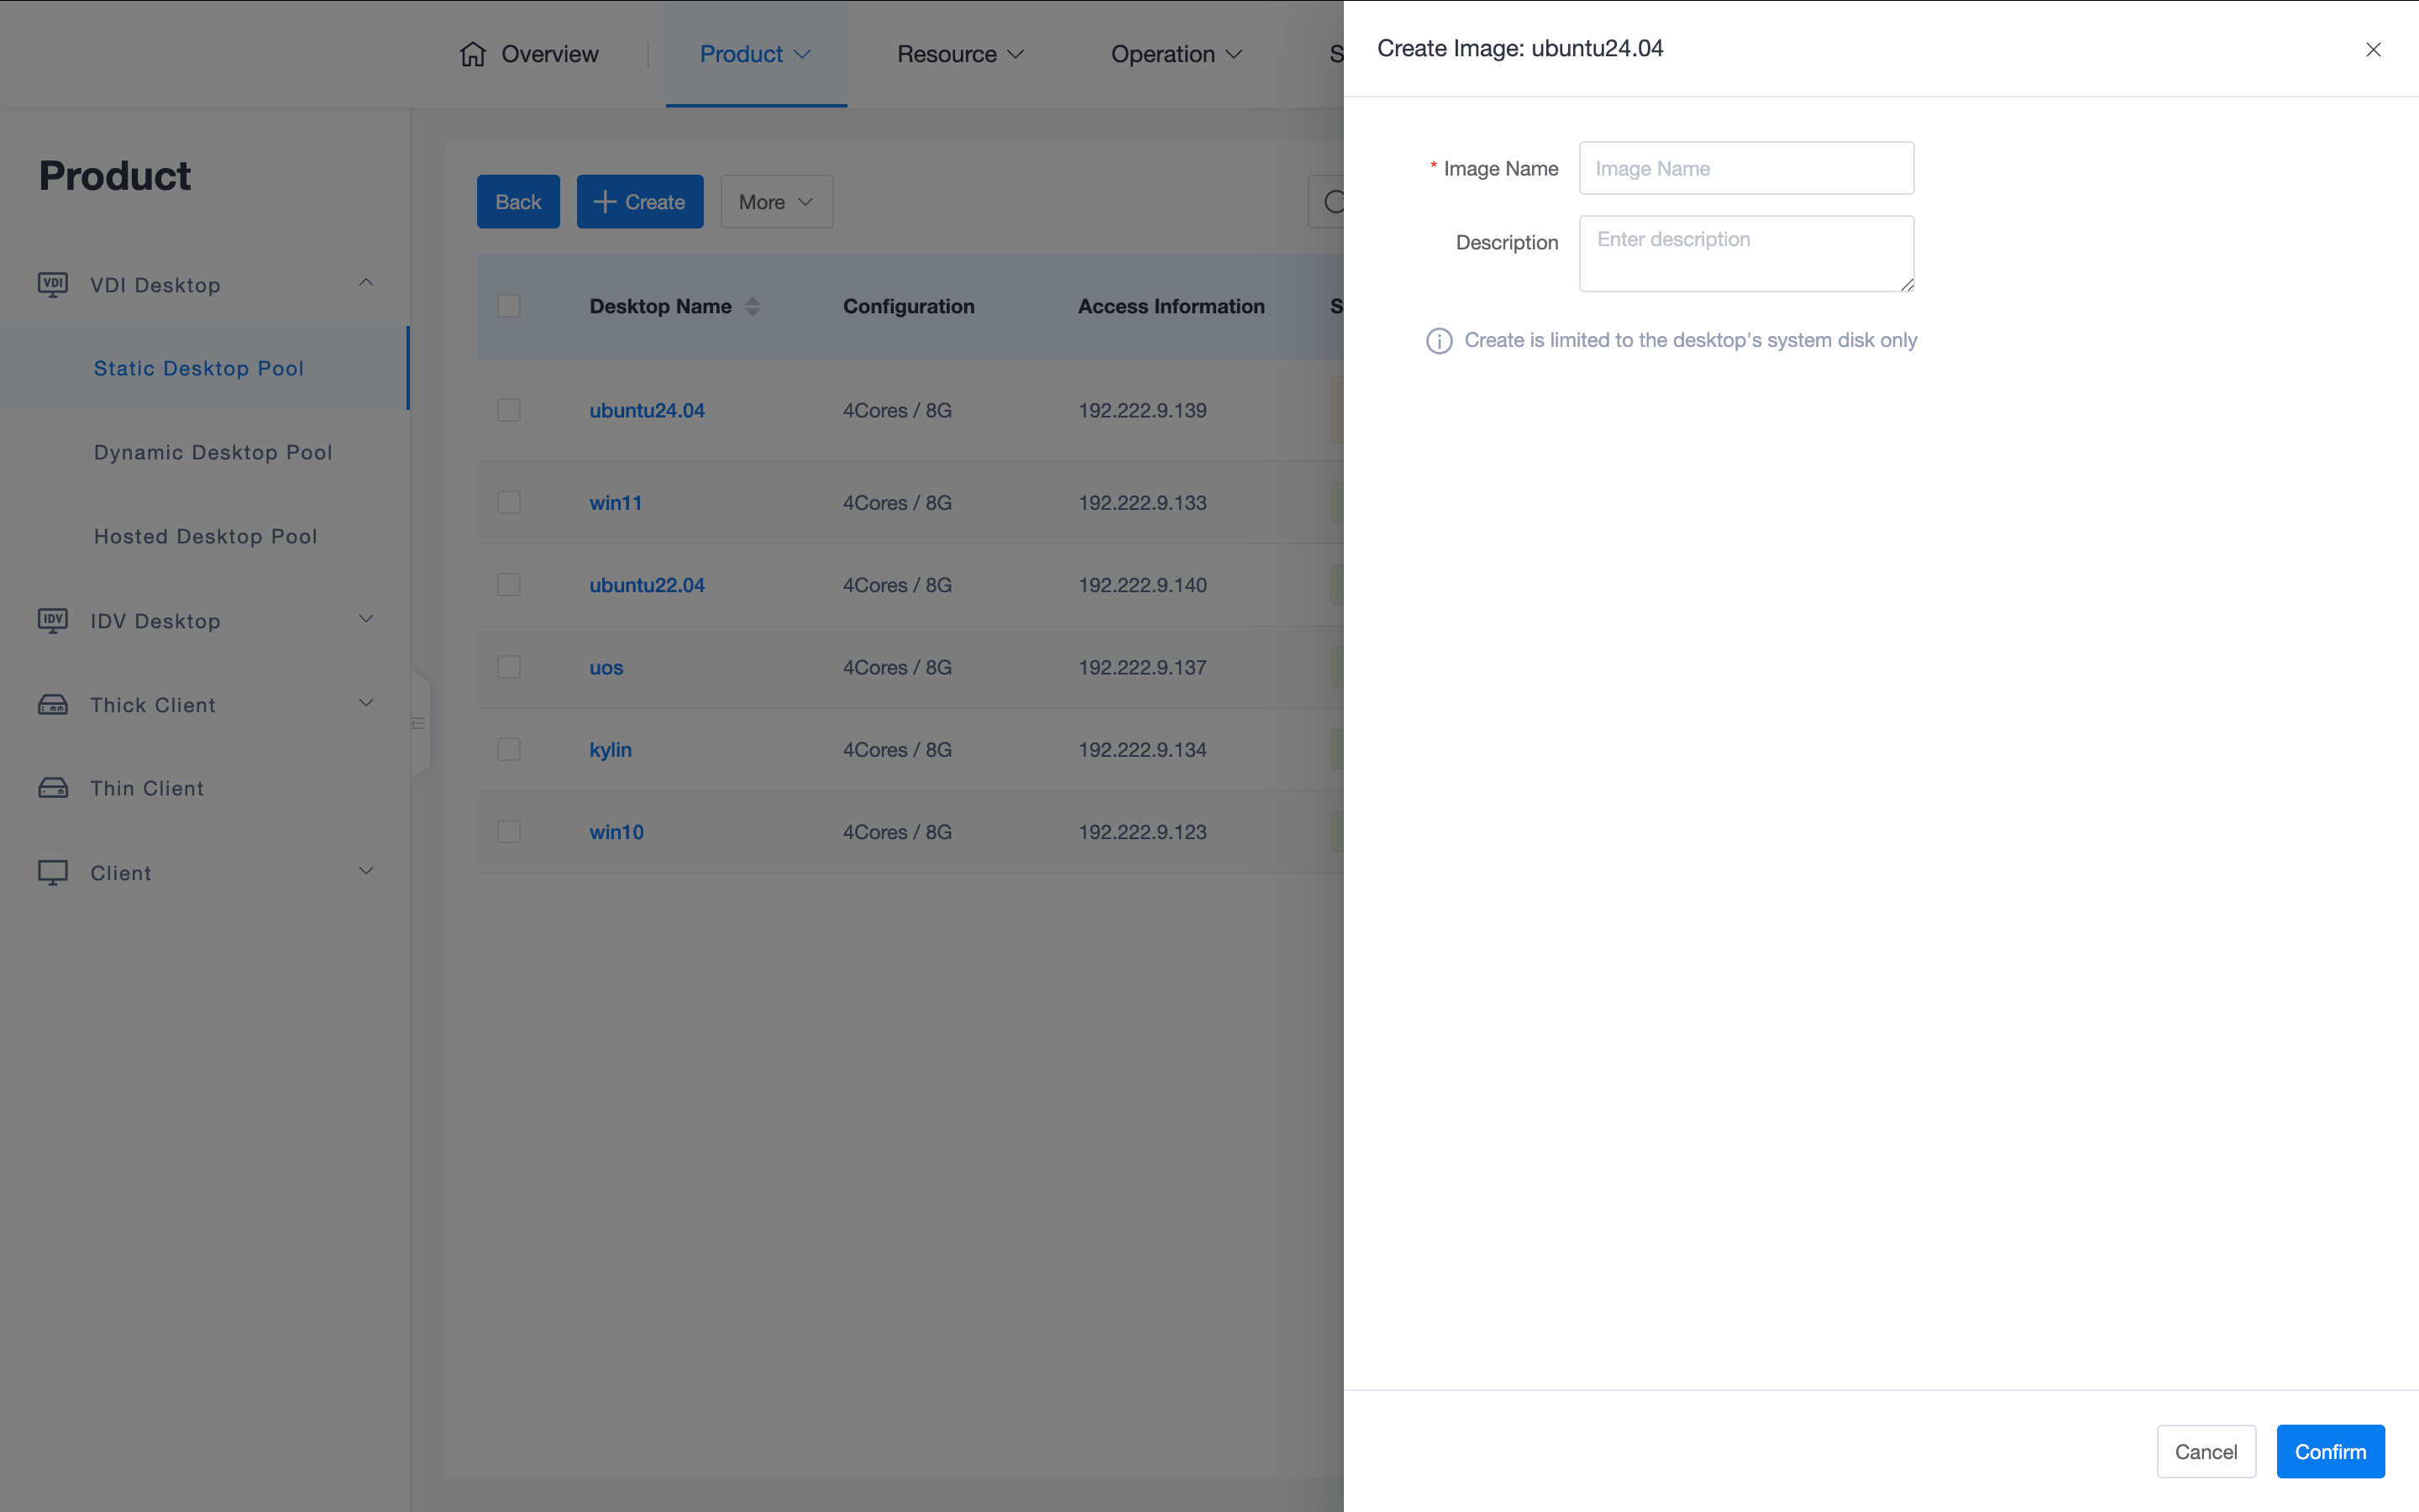Click the Overview home icon
The height and width of the screenshot is (1512, 2419).
pos(473,54)
